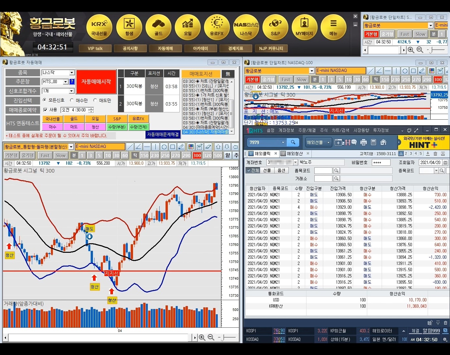Click the home icon in IQ HTS toolbar
Image resolution: width=450 pixels, height=355 pixels.
tap(383, 142)
